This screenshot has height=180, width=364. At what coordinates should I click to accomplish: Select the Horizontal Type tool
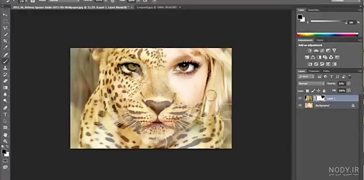[5, 115]
